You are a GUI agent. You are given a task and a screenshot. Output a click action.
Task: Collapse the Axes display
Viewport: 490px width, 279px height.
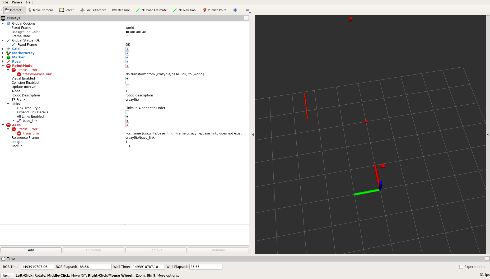click(3, 125)
